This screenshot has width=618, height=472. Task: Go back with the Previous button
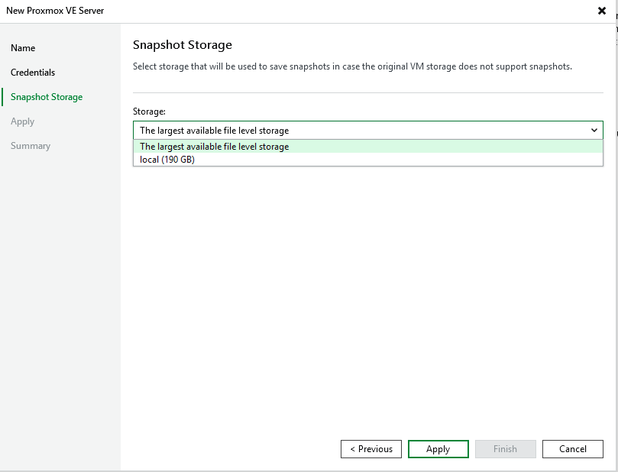371,449
